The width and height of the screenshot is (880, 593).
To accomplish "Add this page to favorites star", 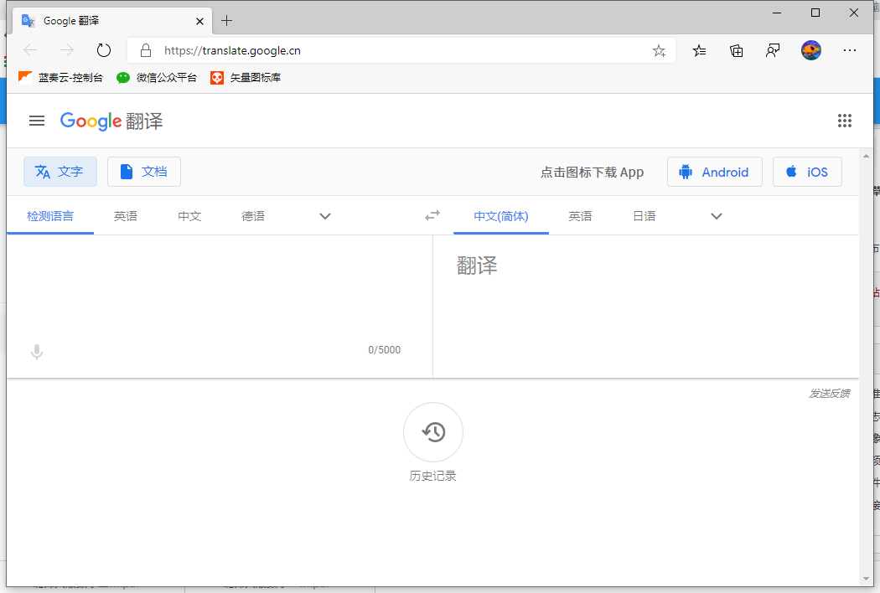I will point(659,51).
